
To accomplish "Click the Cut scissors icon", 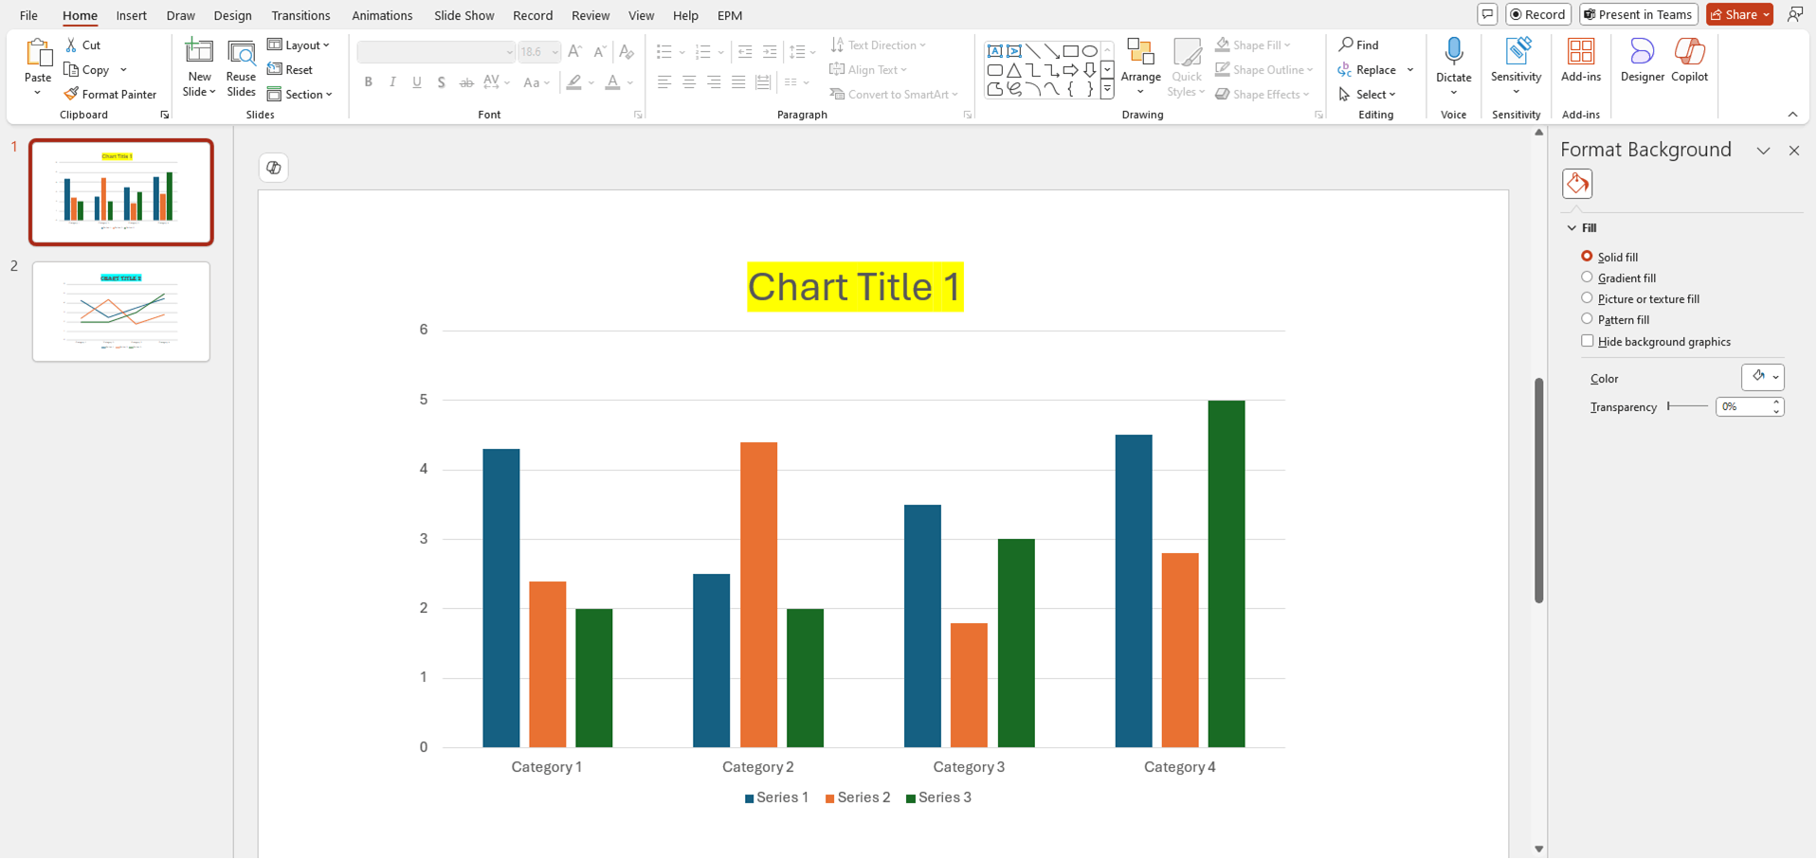I will pyautogui.click(x=71, y=45).
